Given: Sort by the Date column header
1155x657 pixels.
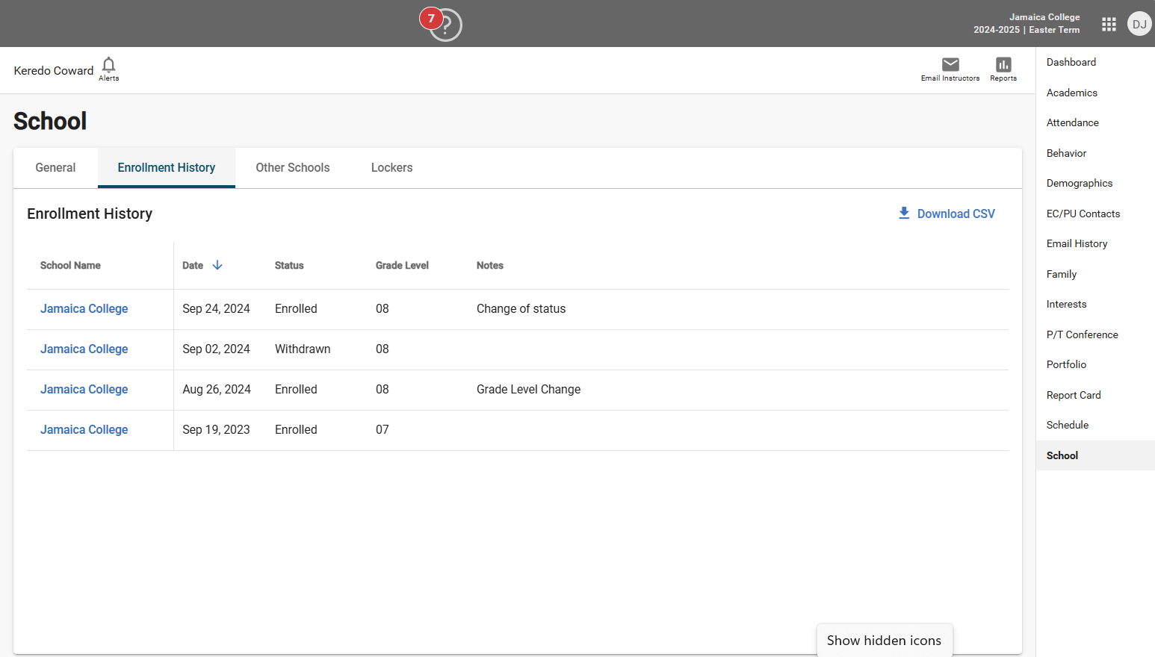Looking at the screenshot, I should pyautogui.click(x=193, y=265).
